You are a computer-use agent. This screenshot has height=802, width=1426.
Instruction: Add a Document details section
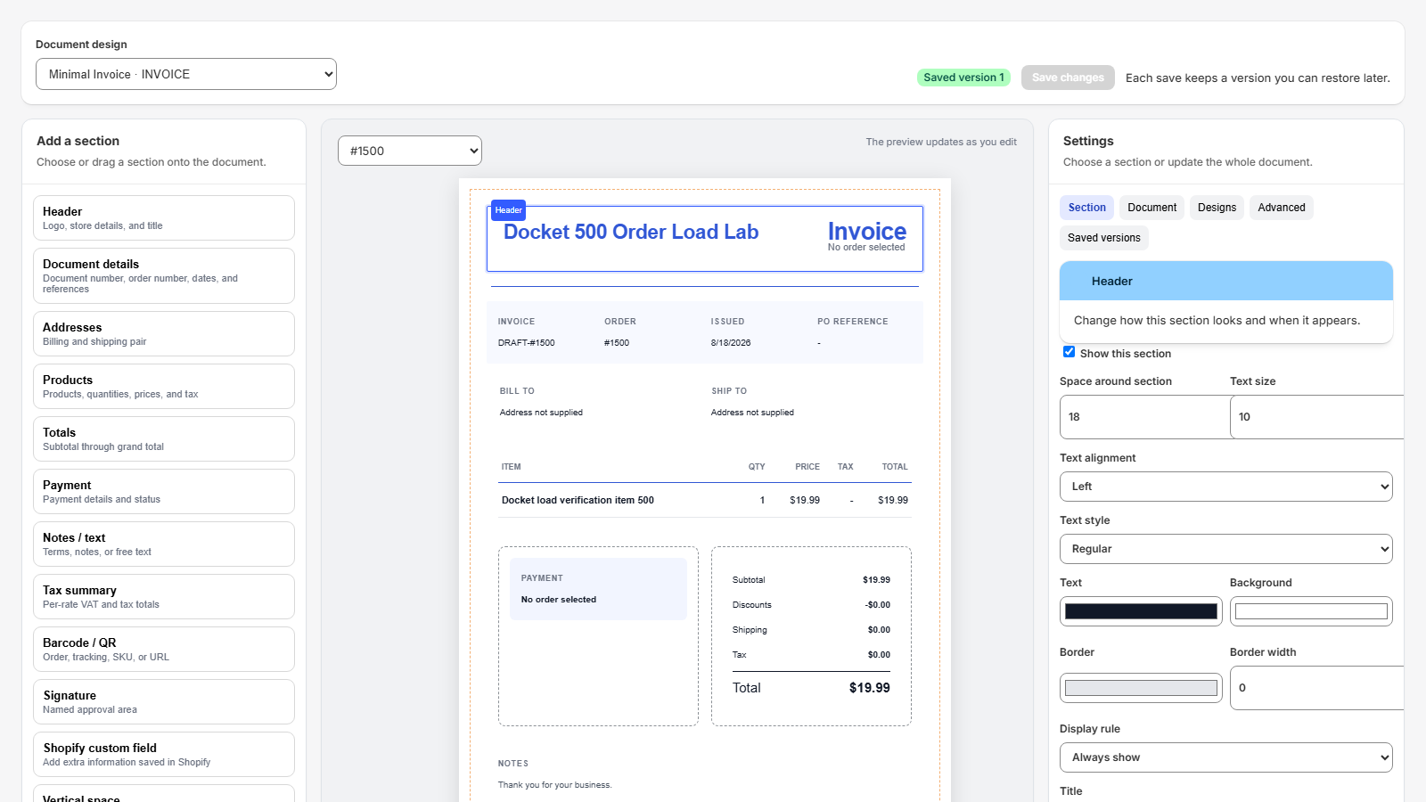[x=164, y=275]
